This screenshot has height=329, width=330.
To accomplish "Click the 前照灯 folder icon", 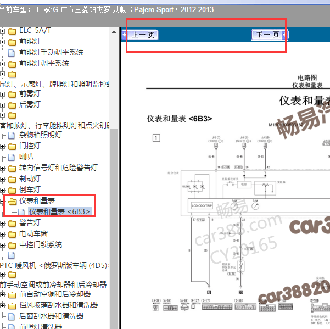I will click(12, 42).
